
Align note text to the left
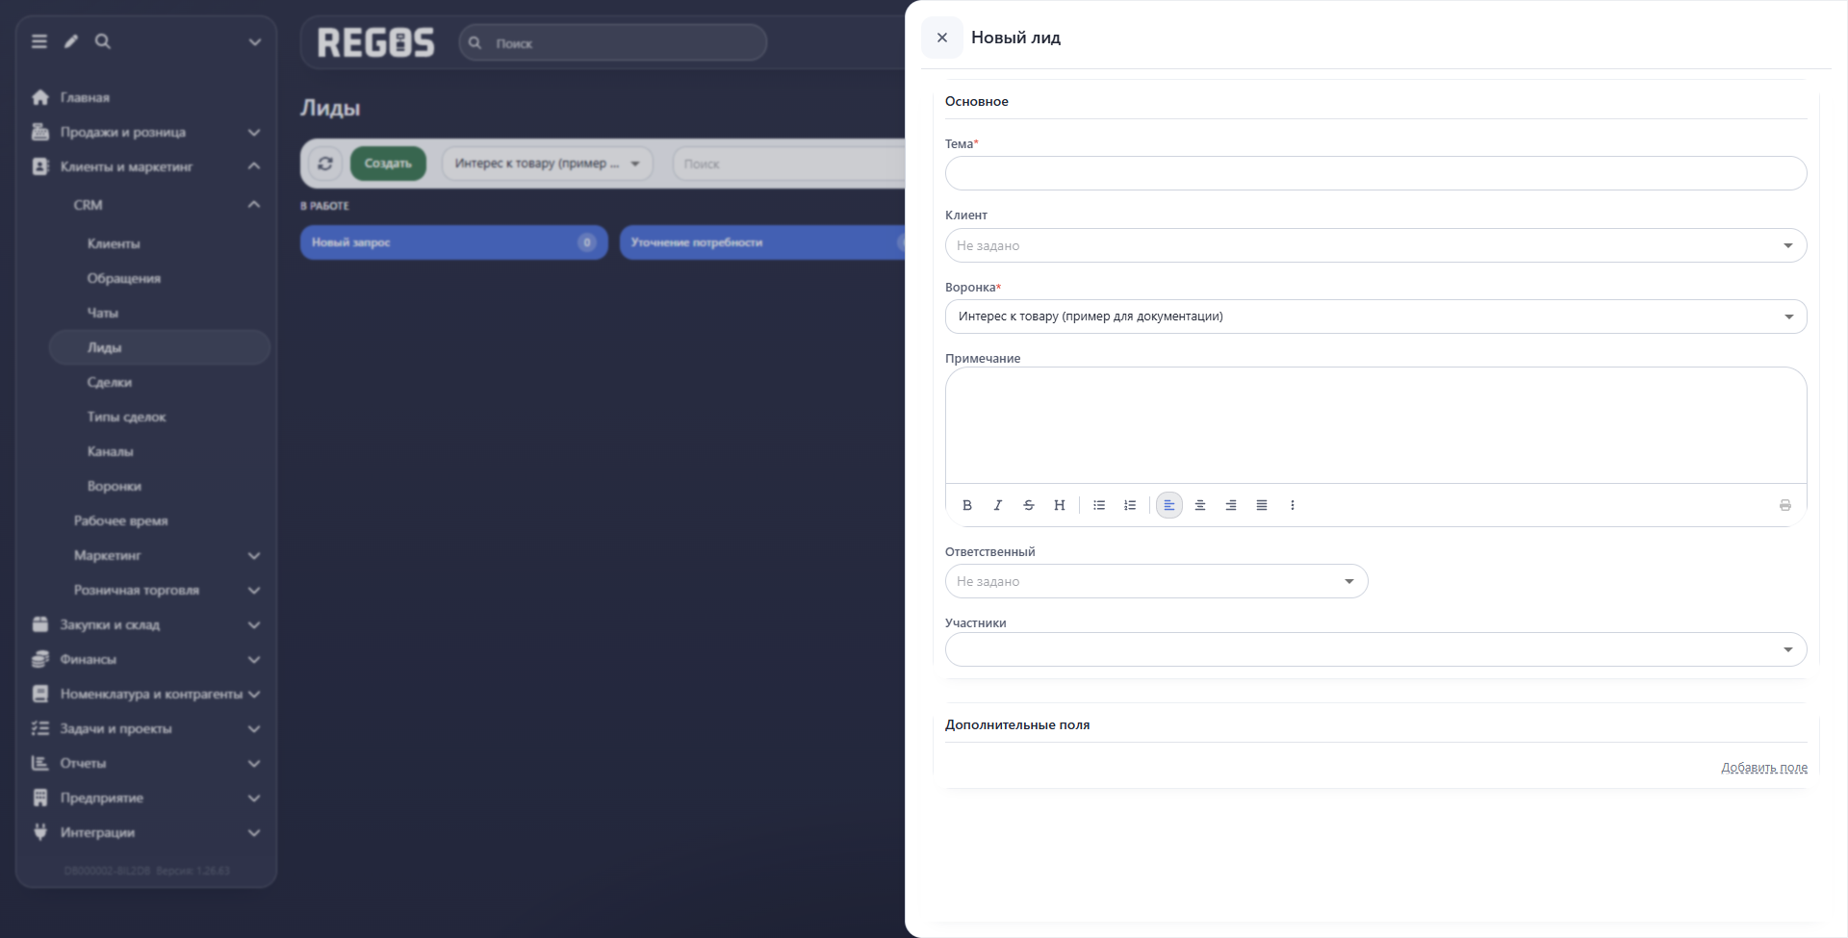tap(1169, 505)
